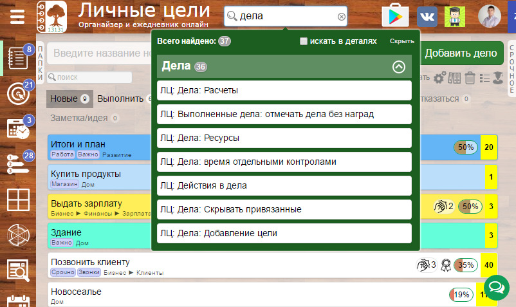This screenshot has height=307, width=516.
Task: Open the Google Play store icon
Action: pyautogui.click(x=395, y=16)
